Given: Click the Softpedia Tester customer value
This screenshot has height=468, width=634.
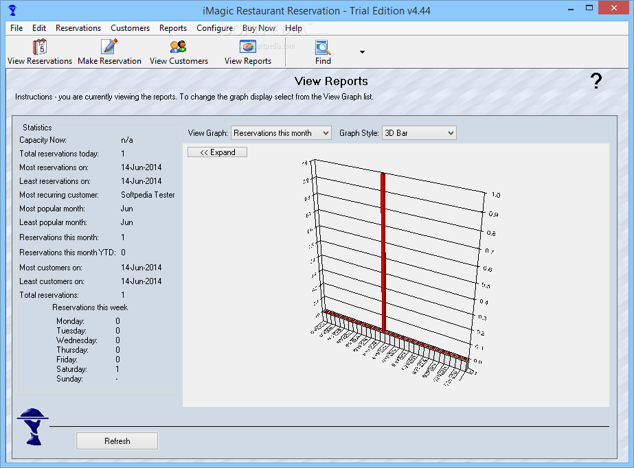Looking at the screenshot, I should click(148, 195).
